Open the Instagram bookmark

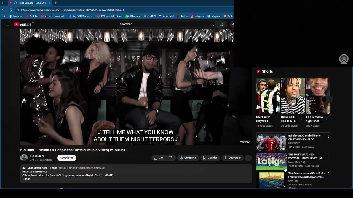tap(197, 16)
